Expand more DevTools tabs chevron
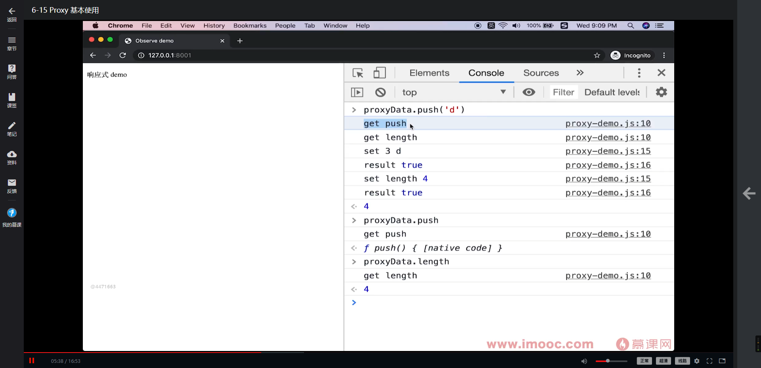Viewport: 761px width, 368px height. [580, 73]
